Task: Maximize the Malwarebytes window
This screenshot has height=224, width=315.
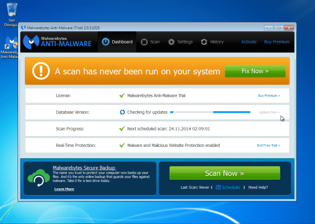Action: (x=279, y=28)
